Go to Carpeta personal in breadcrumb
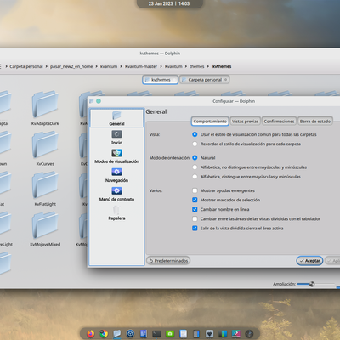The height and width of the screenshot is (340, 340). (x=26, y=66)
